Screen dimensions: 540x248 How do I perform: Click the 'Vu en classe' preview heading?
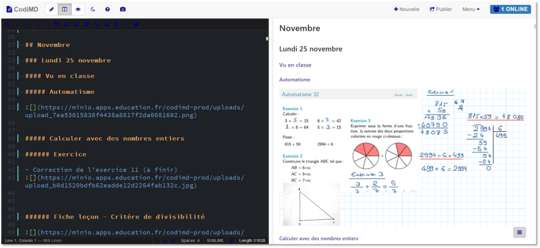click(x=295, y=65)
